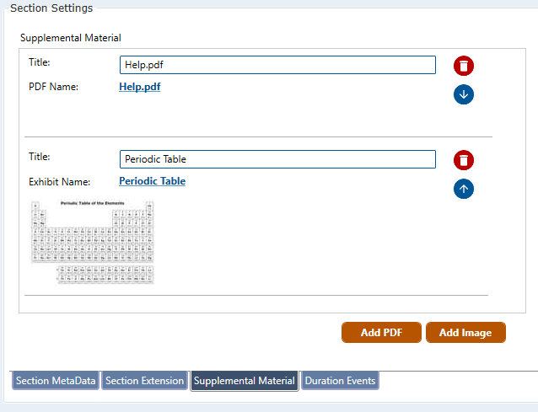This screenshot has width=538, height=412.
Task: Move Help.pdf down in the list
Action: click(464, 94)
